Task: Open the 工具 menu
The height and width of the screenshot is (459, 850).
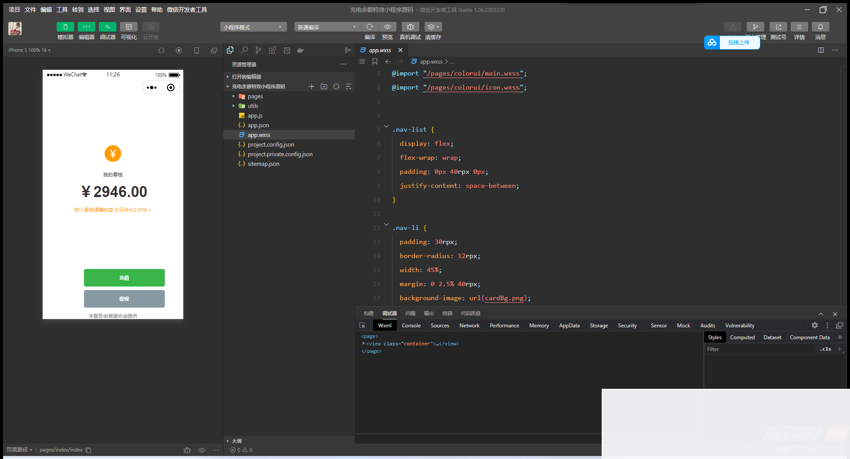Action: pos(62,10)
